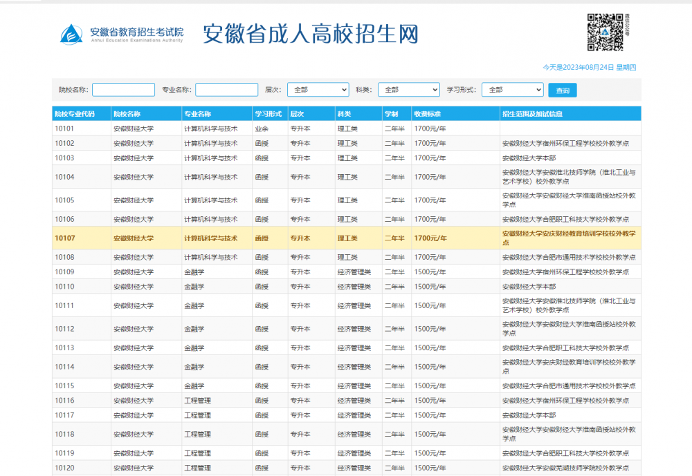Click the 安徽省成人高校招生网 title

[x=311, y=33]
